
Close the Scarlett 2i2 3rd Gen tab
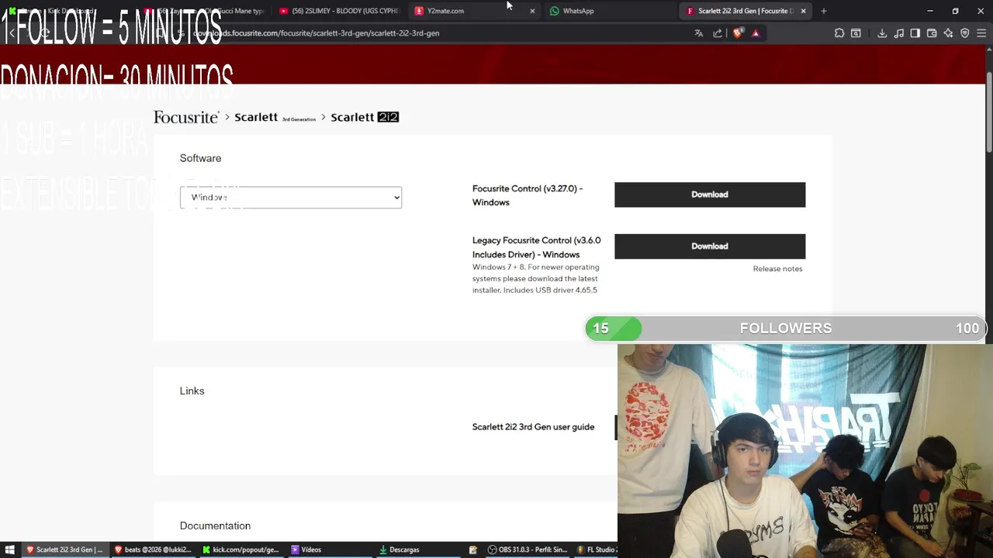(803, 11)
